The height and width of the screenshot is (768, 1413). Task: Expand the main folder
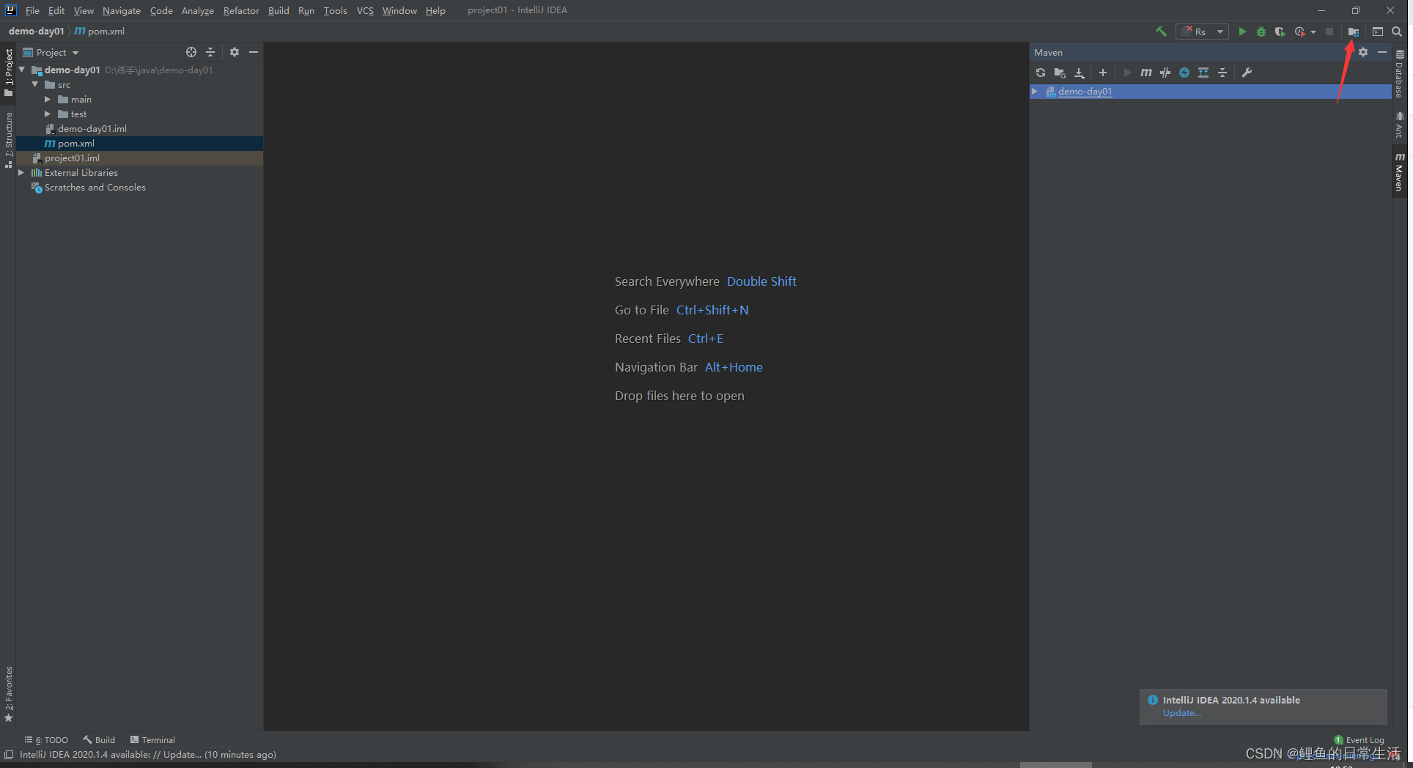click(48, 99)
